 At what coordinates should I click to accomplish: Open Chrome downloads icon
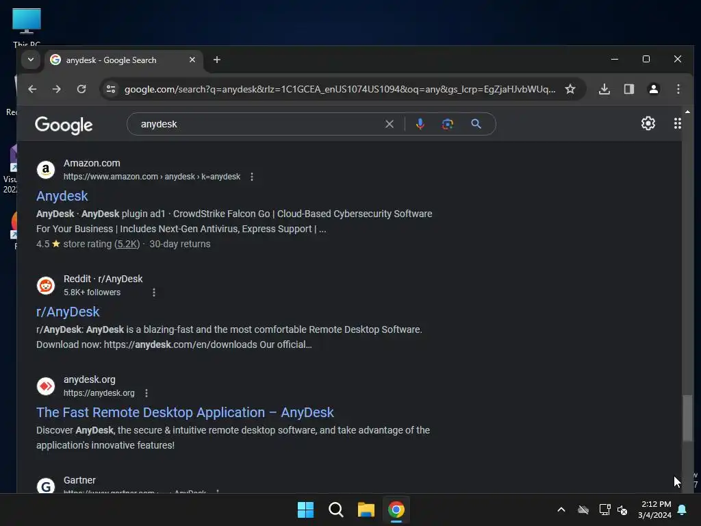pyautogui.click(x=604, y=89)
